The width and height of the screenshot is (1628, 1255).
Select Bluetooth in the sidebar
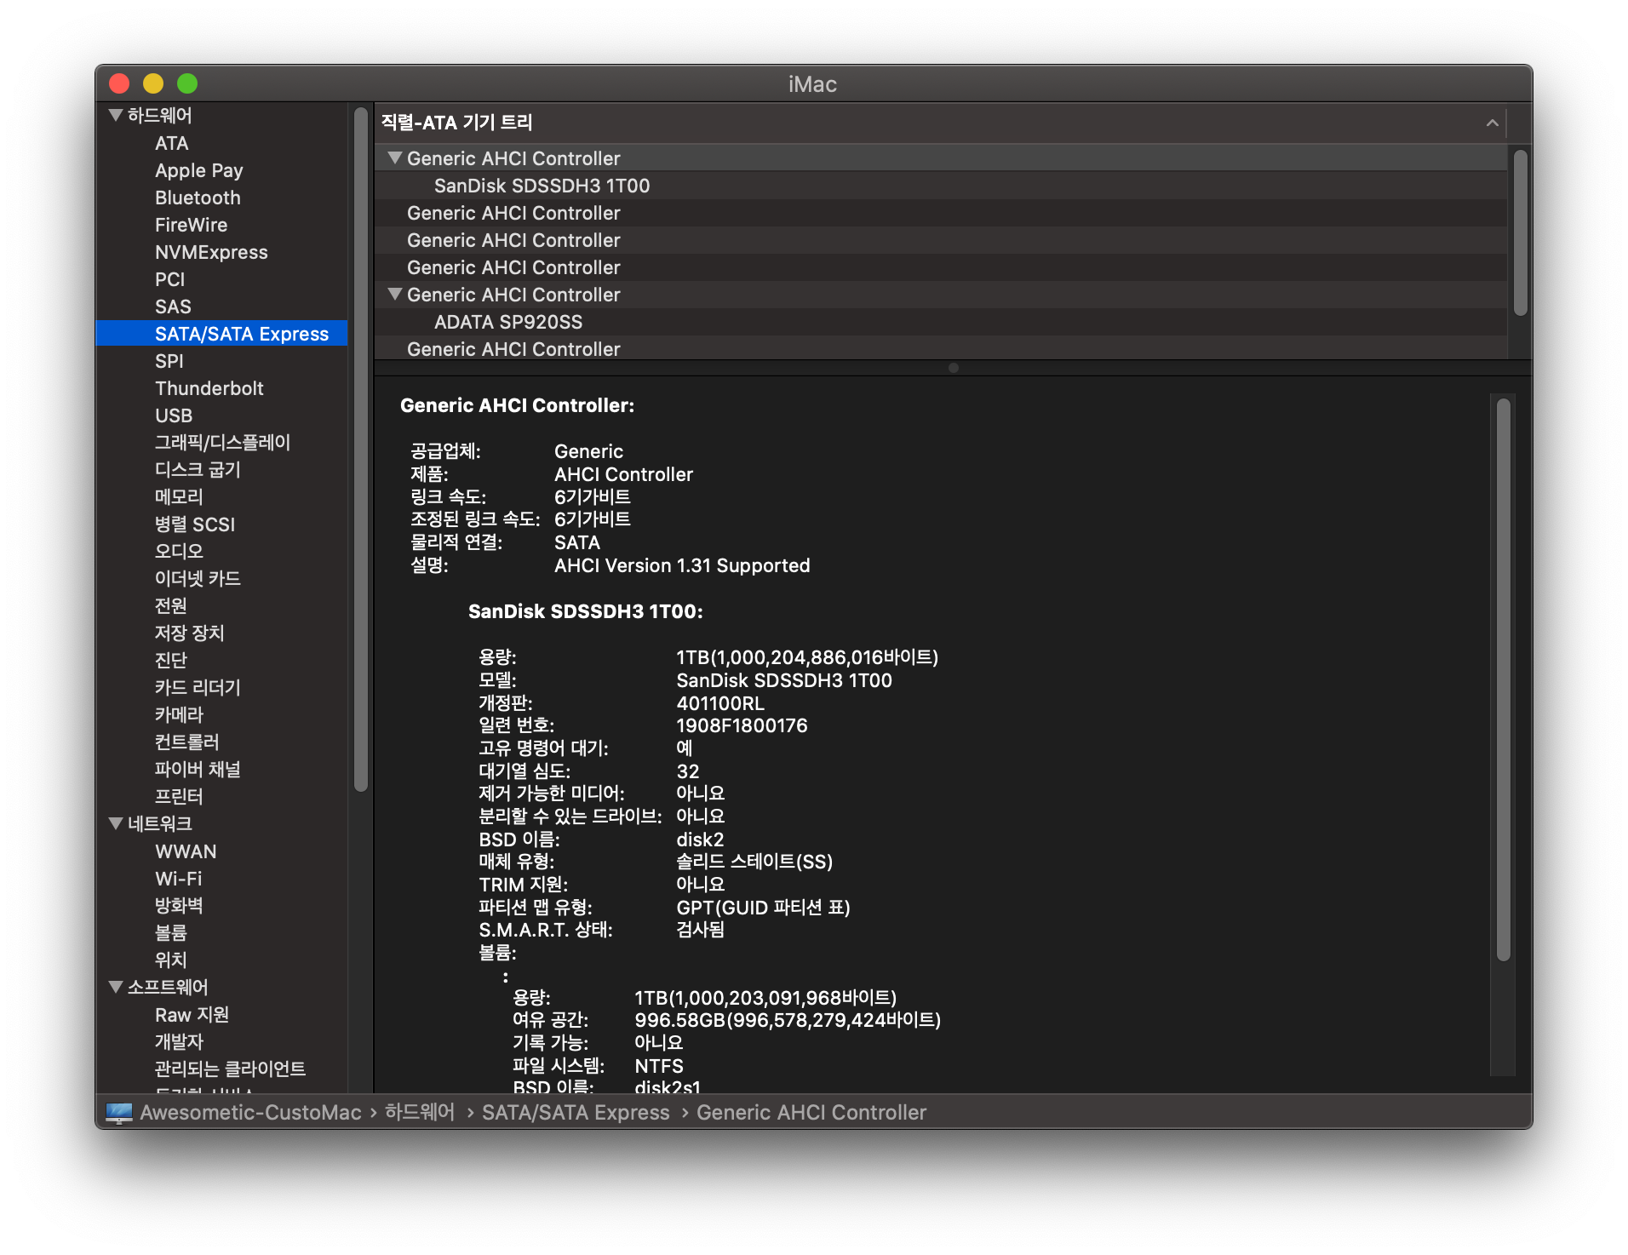[x=198, y=198]
